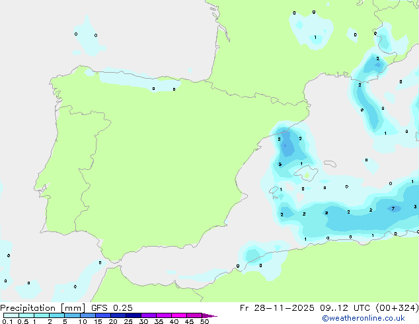Image resolution: width=419 pixels, height=324 pixels.
Task: Click the '50' label under the legend
Action: coord(204,321)
